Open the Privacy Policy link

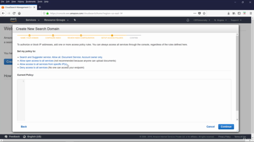coord(224,137)
